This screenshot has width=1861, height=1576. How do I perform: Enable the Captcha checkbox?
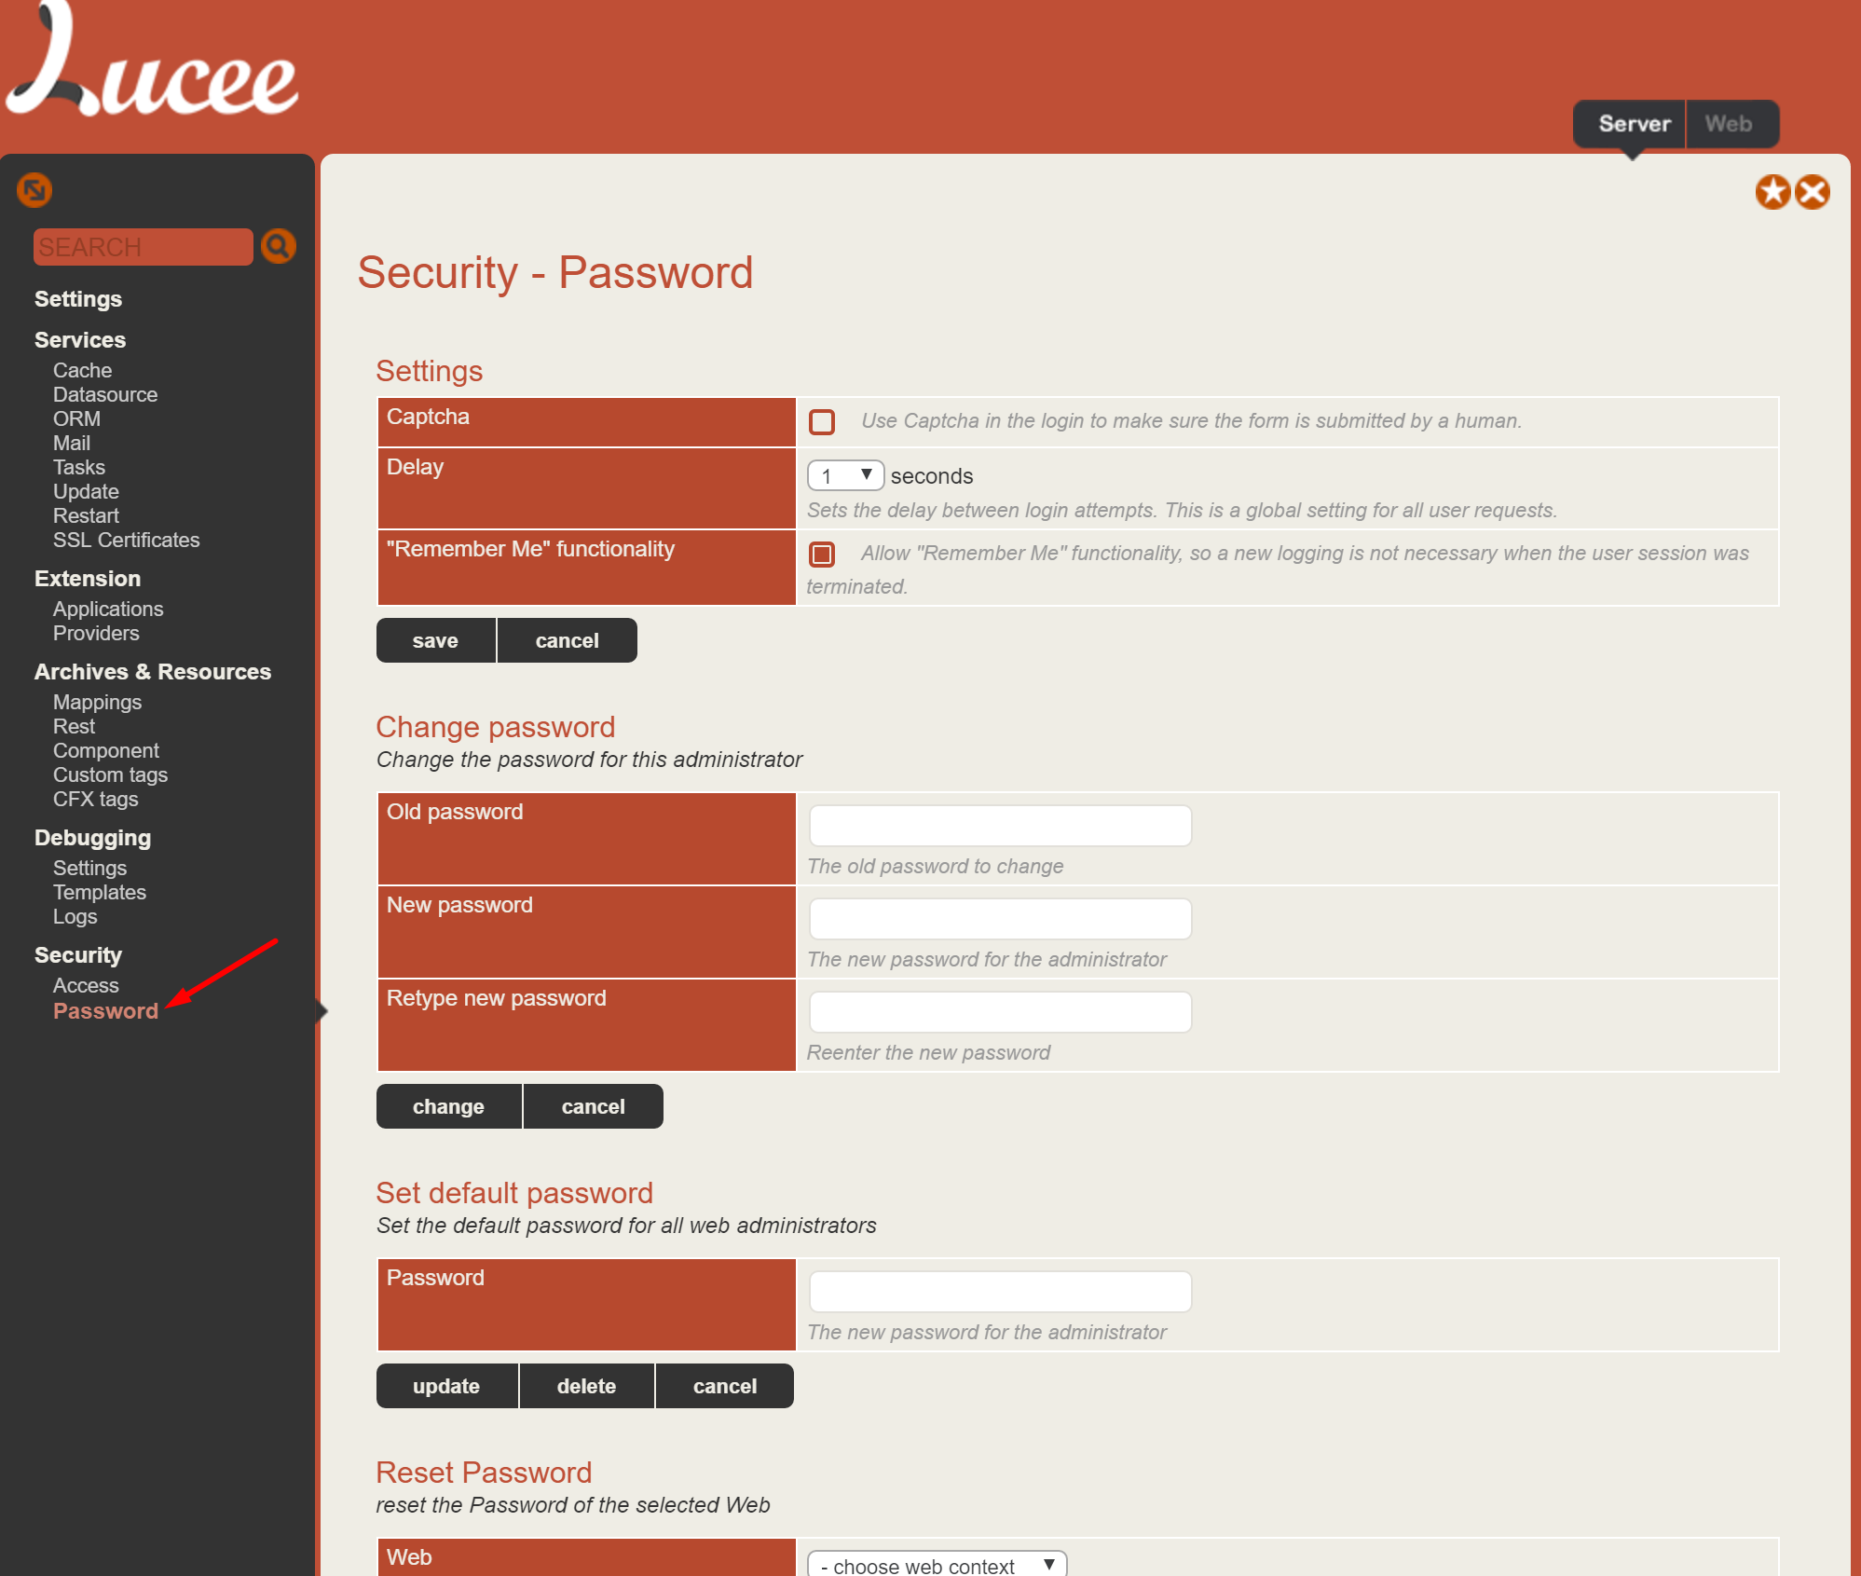(822, 422)
